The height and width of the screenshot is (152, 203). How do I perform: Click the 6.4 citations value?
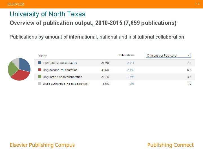pos(189,70)
